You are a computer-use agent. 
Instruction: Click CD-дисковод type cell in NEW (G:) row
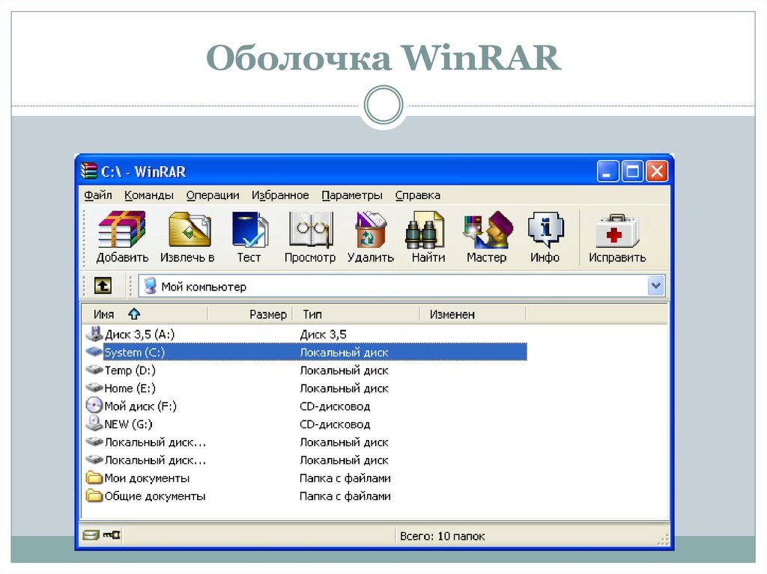tap(335, 424)
